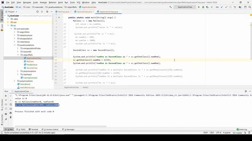The width and height of the screenshot is (252, 141).
Task: Click the Git: master branch in status bar
Action: coord(237,133)
